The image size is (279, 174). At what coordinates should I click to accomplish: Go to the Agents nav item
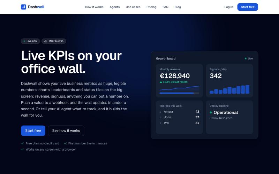tap(115, 7)
